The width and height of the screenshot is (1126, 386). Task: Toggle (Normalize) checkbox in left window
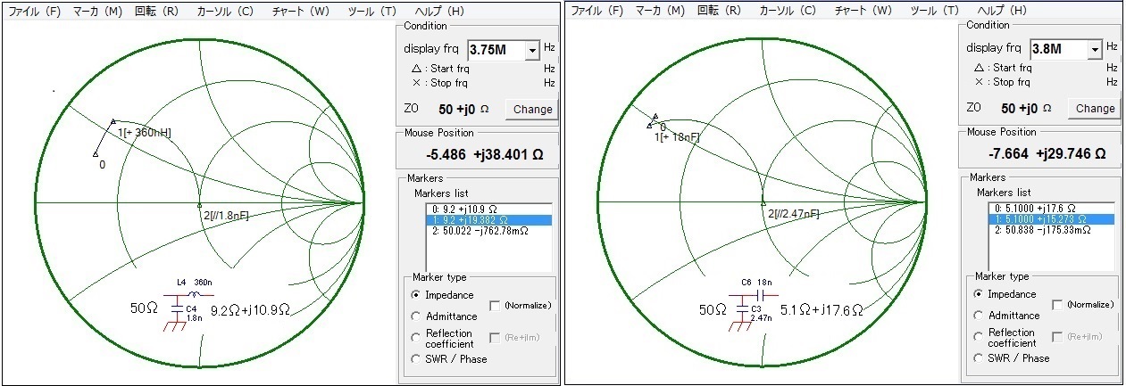(x=496, y=306)
